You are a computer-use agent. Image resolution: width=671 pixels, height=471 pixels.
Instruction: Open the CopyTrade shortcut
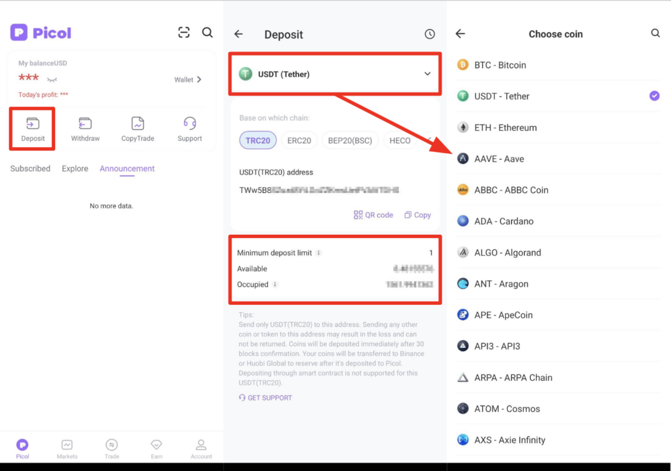click(138, 129)
